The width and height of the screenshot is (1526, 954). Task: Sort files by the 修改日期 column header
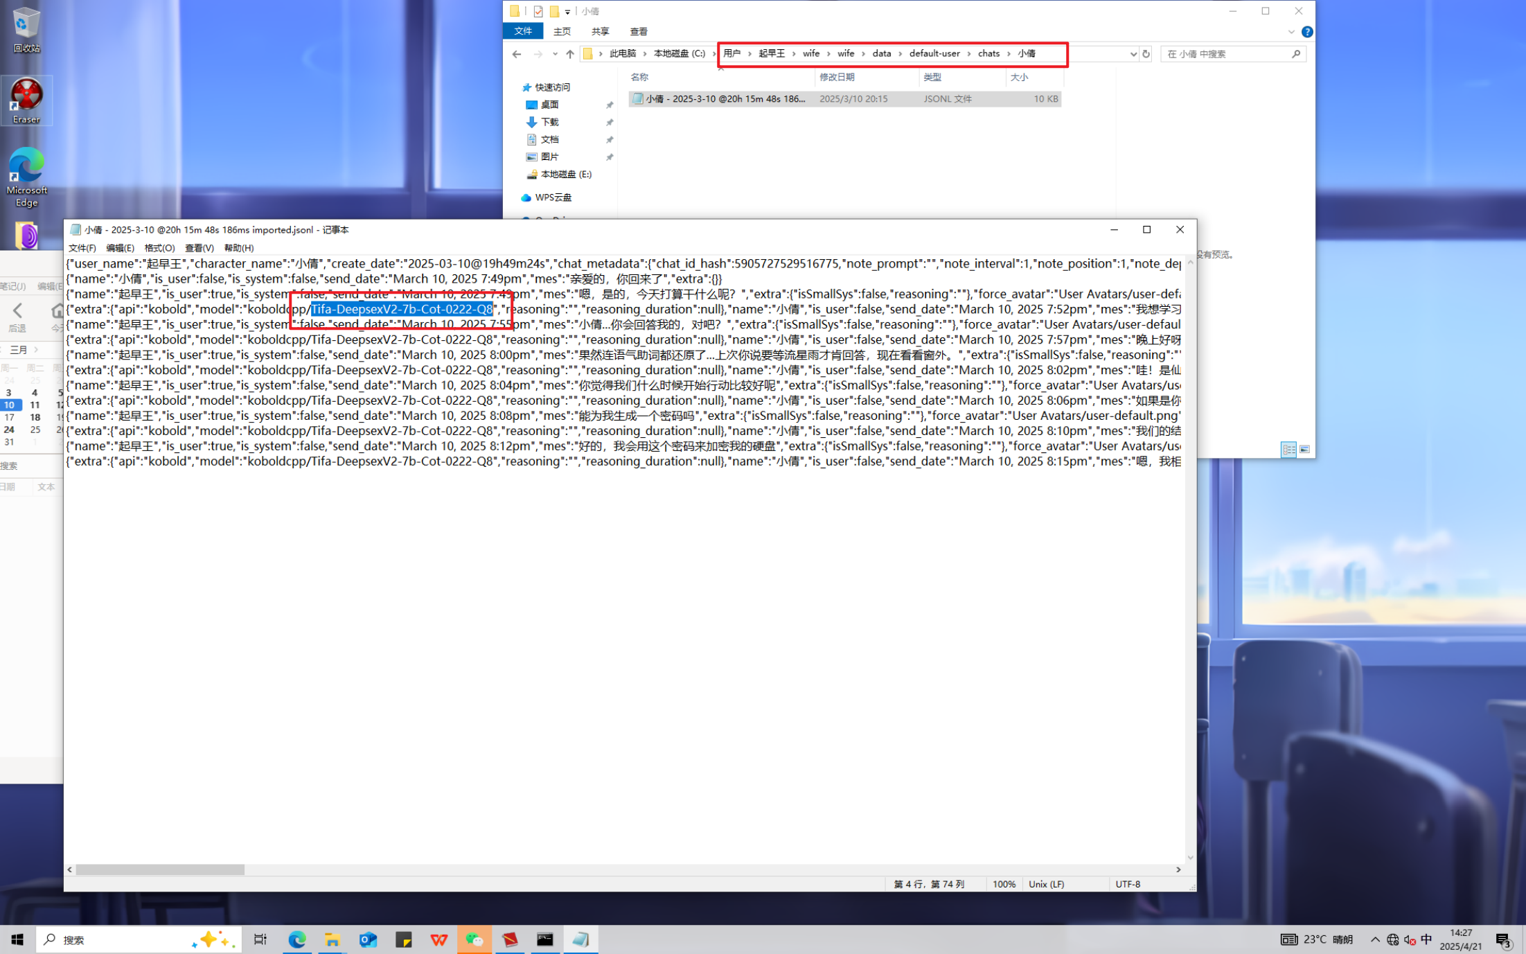pyautogui.click(x=837, y=78)
